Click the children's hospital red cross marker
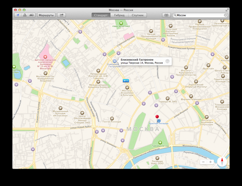Screen dimensions: 242x186 click(x=45, y=57)
